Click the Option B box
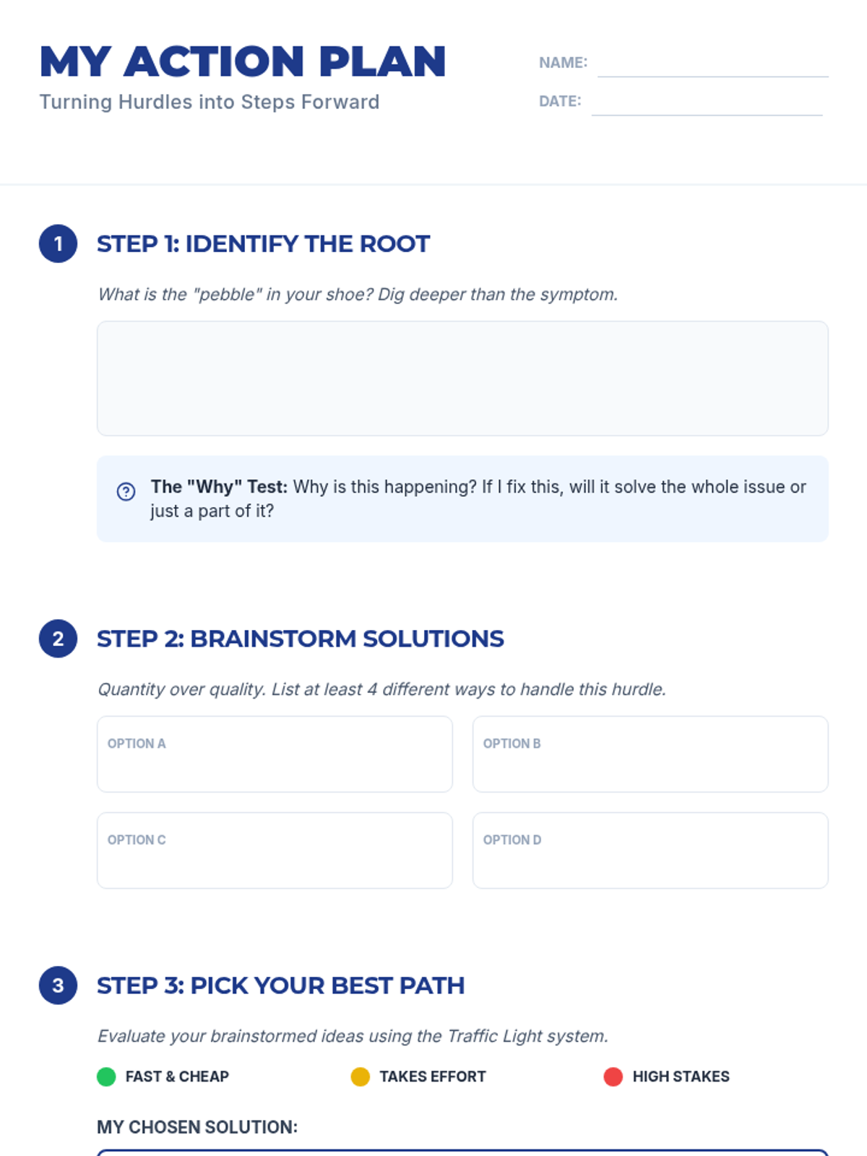This screenshot has height=1156, width=867. point(650,754)
